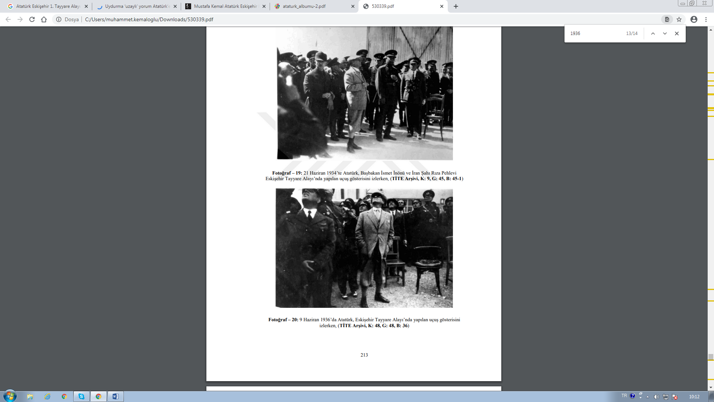714x402 pixels.
Task: Click the address bar file path
Action: tap(149, 19)
